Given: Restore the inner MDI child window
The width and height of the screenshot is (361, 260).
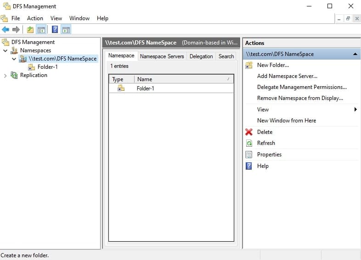Looking at the screenshot, I should [x=348, y=18].
